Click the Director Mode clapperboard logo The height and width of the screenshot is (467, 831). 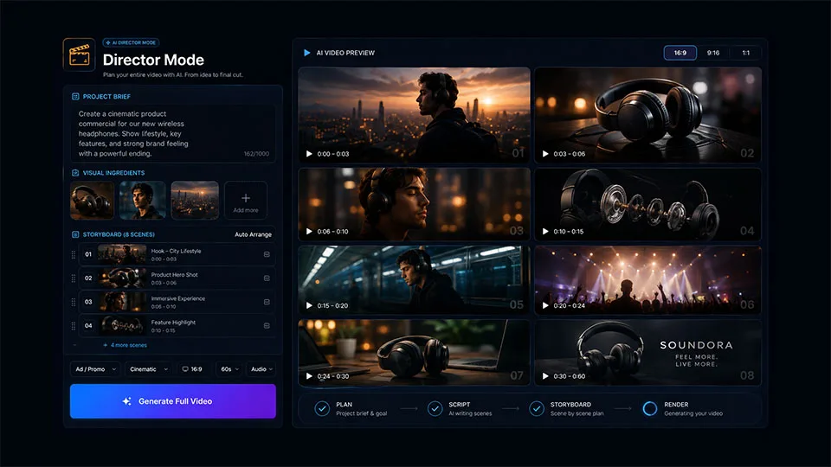79,54
